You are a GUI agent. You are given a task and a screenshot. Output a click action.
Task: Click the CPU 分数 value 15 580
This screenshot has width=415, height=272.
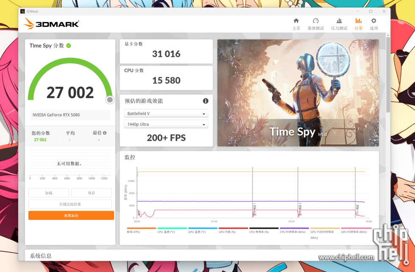166,80
